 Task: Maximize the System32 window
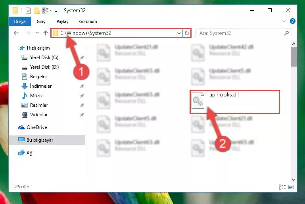(270, 10)
